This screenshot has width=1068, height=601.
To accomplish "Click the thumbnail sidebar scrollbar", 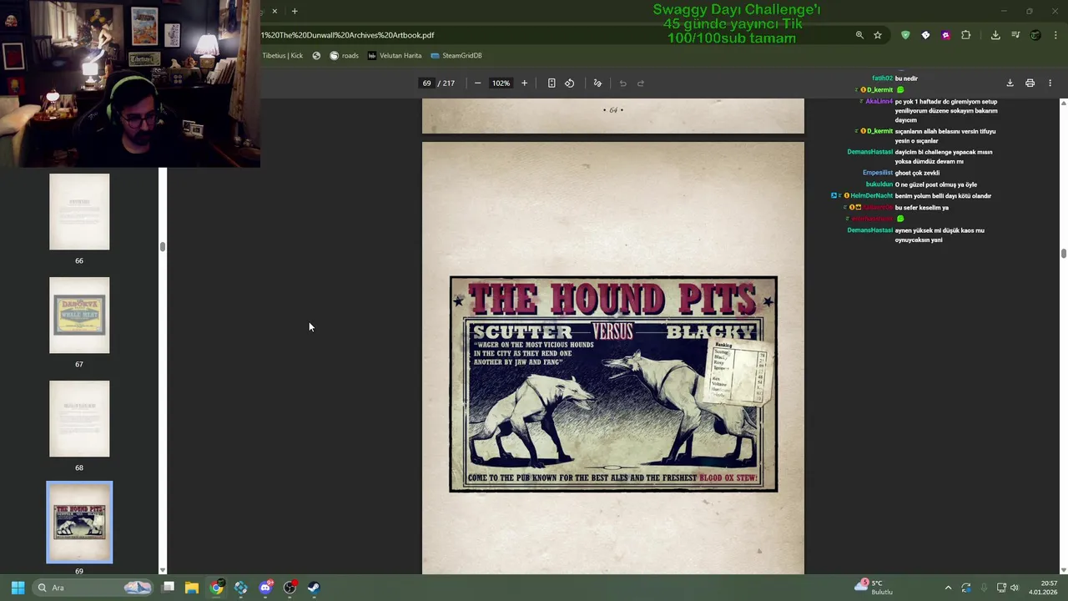I will coord(163,247).
